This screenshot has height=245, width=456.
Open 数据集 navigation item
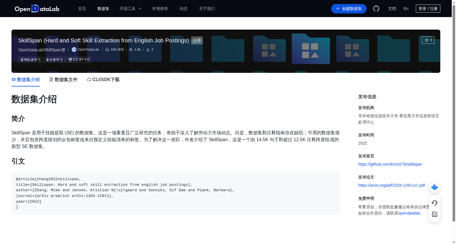103,9
